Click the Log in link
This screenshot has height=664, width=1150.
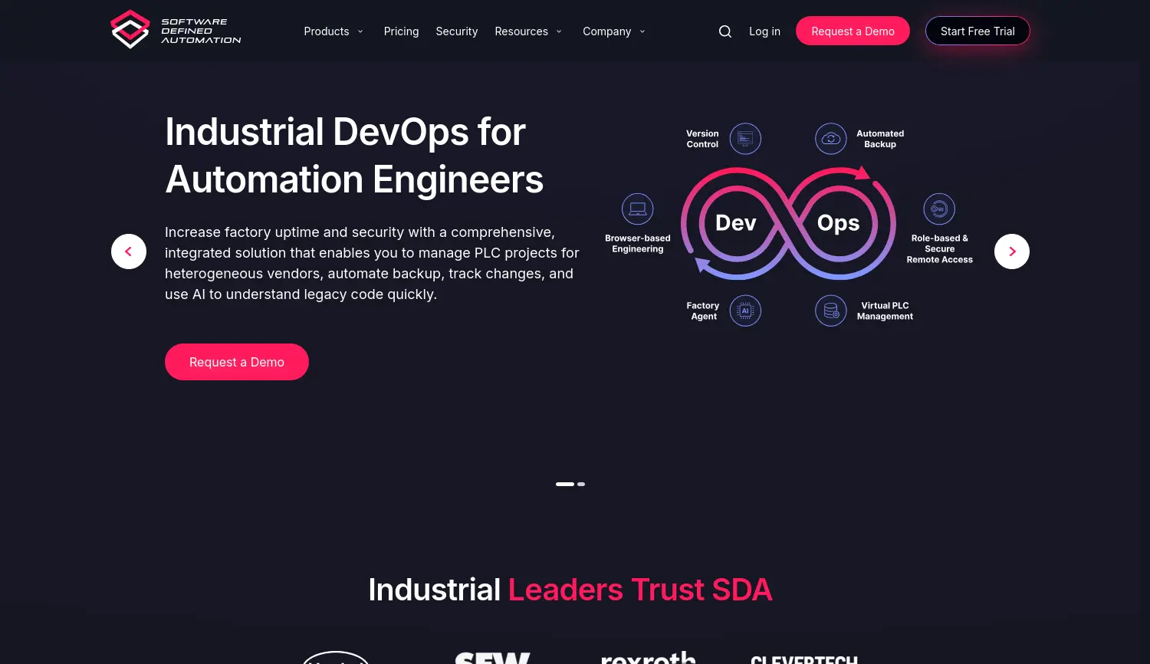point(764,31)
